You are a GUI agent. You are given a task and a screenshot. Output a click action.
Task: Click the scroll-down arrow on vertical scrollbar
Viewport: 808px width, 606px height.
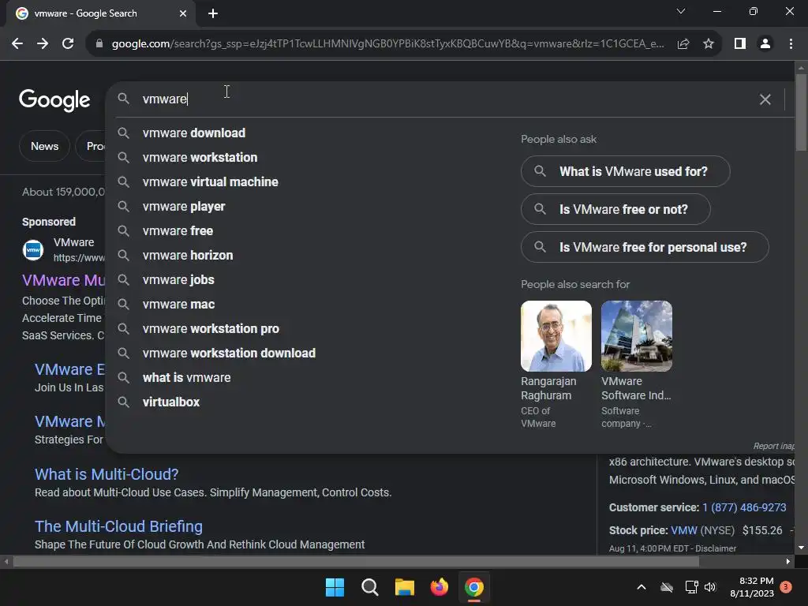coord(801,548)
